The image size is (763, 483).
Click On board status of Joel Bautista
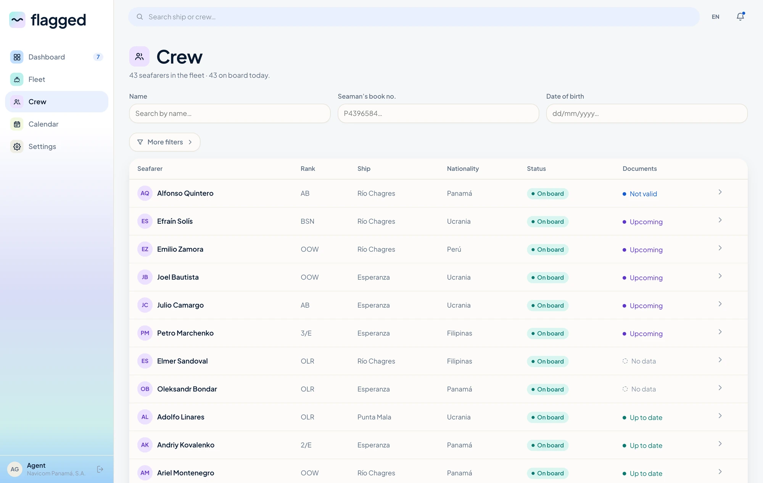(547, 278)
